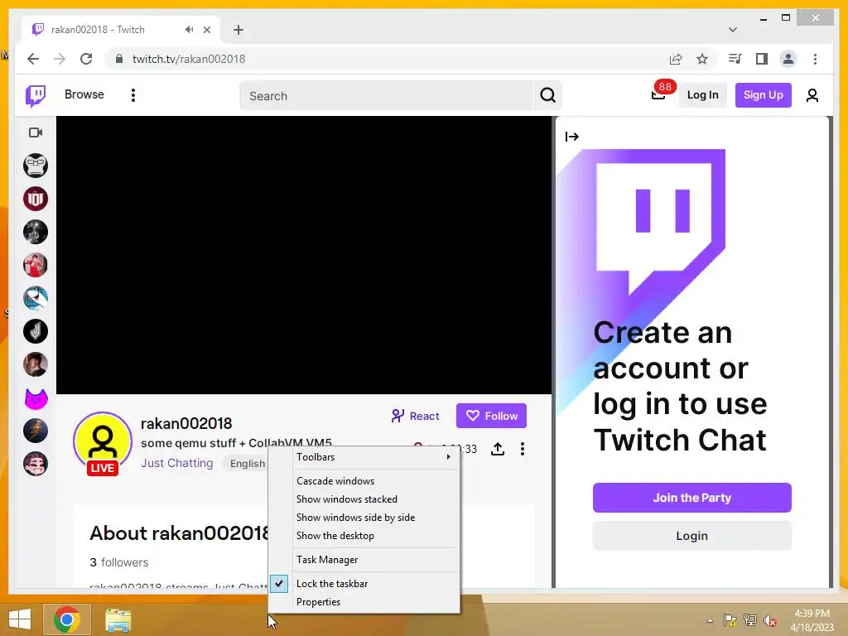
Task: Open the Just Chatting category link
Action: click(177, 464)
